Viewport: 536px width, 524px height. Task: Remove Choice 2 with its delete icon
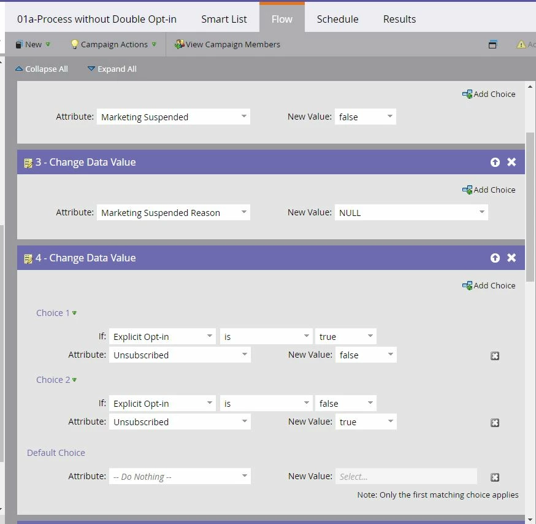(495, 423)
